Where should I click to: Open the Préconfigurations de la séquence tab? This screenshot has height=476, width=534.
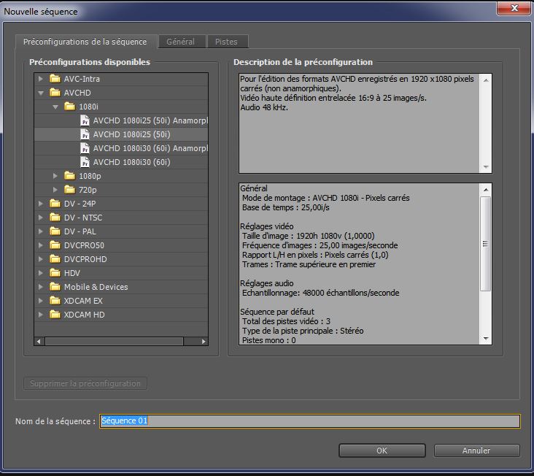tap(85, 42)
